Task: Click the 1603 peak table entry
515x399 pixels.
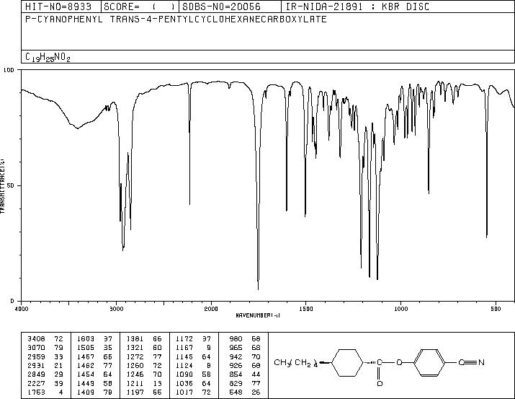Action: 94,339
